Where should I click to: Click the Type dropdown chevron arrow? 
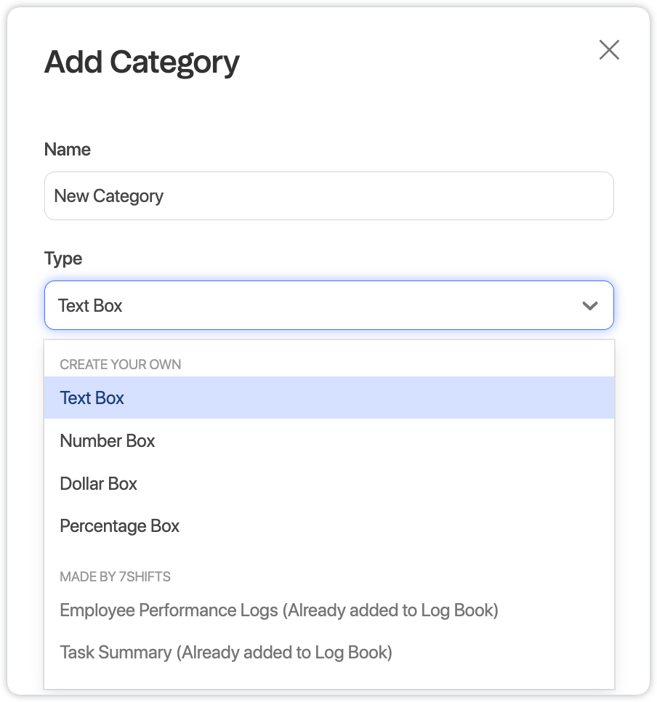pos(590,306)
